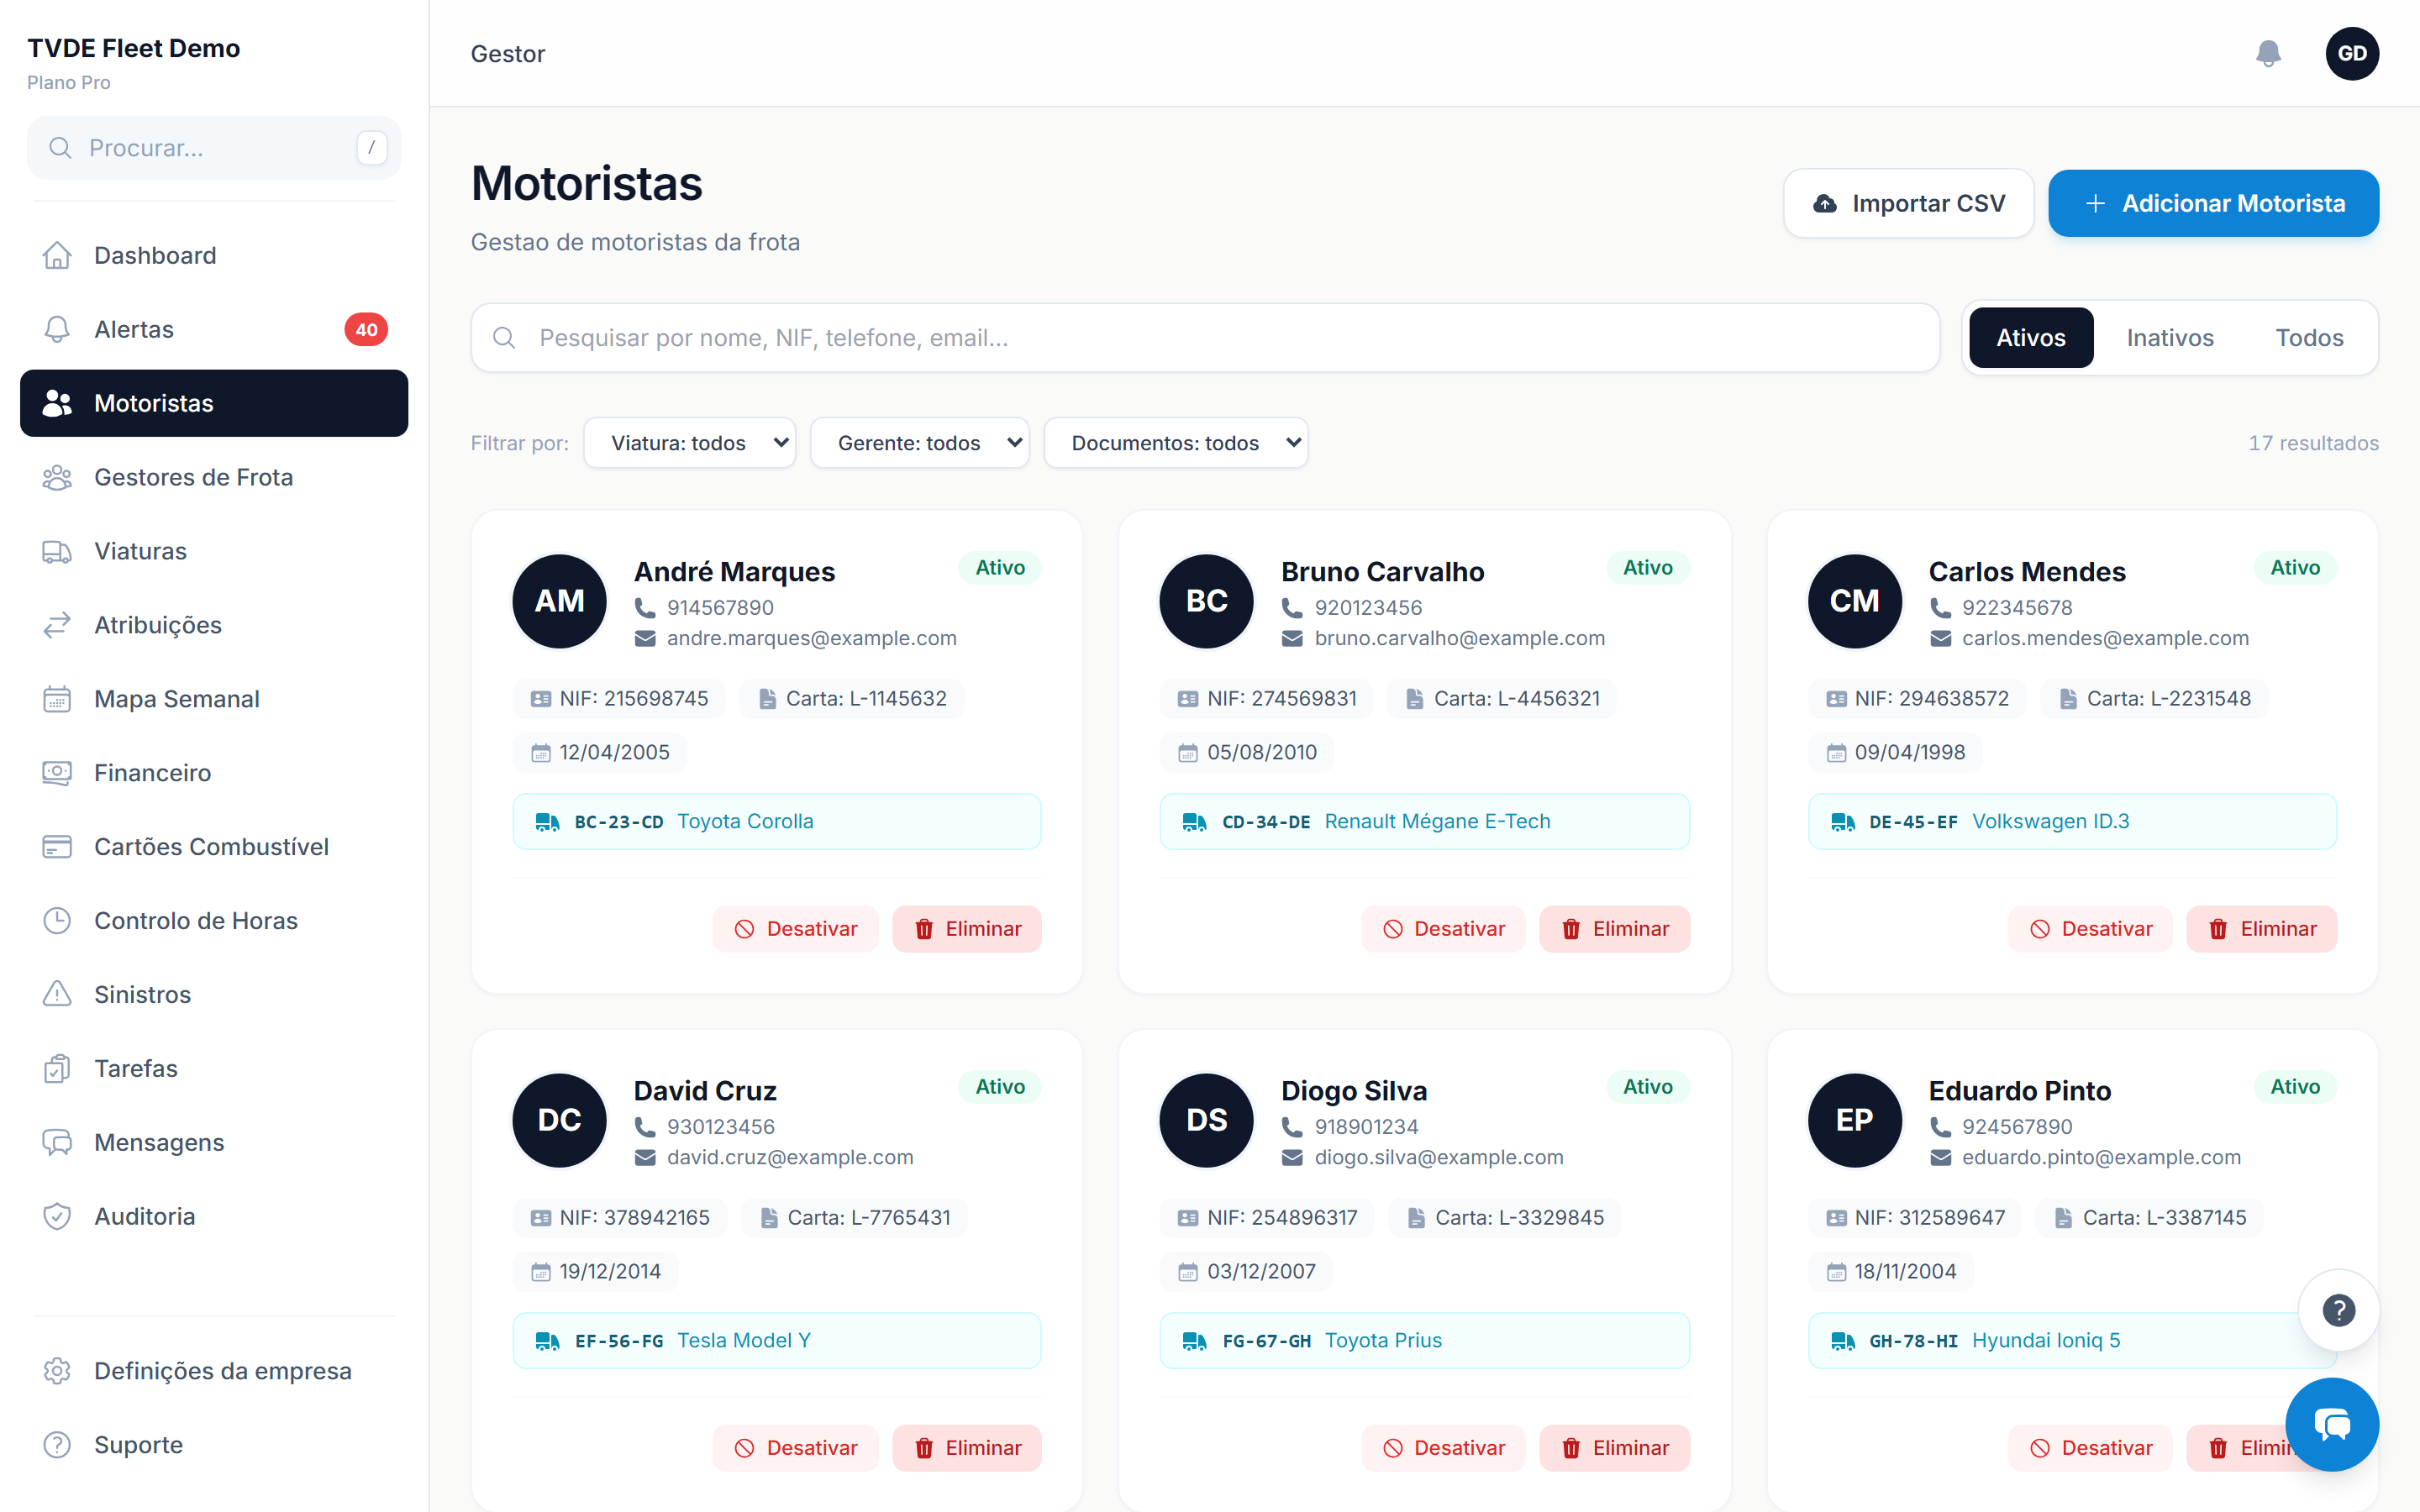Open the notifications bell icon
The width and height of the screenshot is (2420, 1512).
pos(2268,53)
